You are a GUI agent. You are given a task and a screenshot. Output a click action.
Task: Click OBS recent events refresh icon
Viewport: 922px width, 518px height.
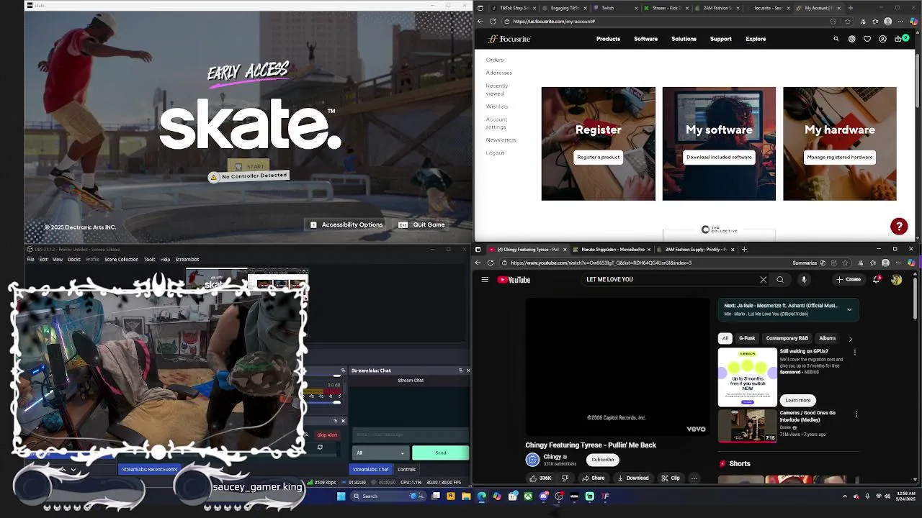coord(320,447)
